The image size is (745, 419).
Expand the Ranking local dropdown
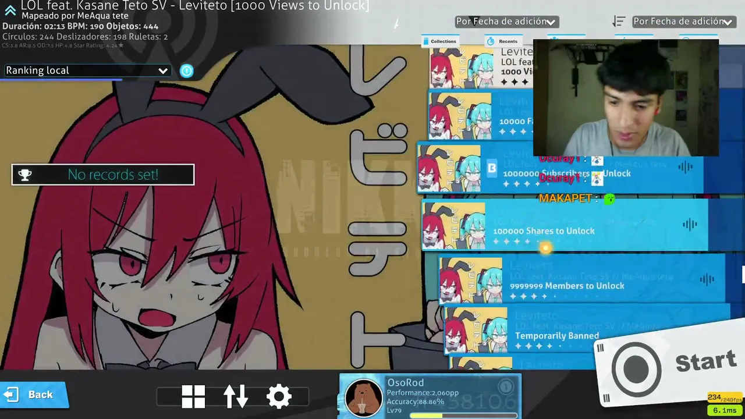tap(87, 71)
